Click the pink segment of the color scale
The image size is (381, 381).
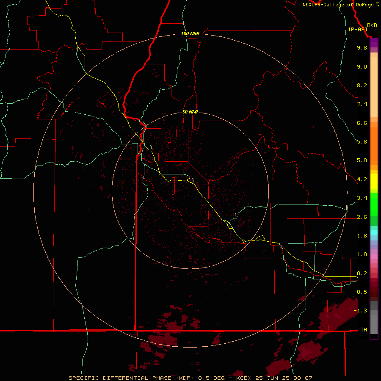coord(374,257)
